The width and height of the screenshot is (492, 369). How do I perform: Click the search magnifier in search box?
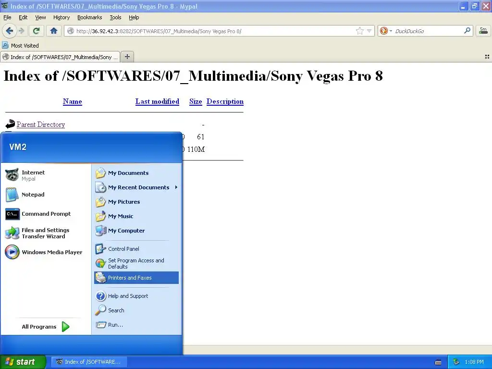coord(467,30)
